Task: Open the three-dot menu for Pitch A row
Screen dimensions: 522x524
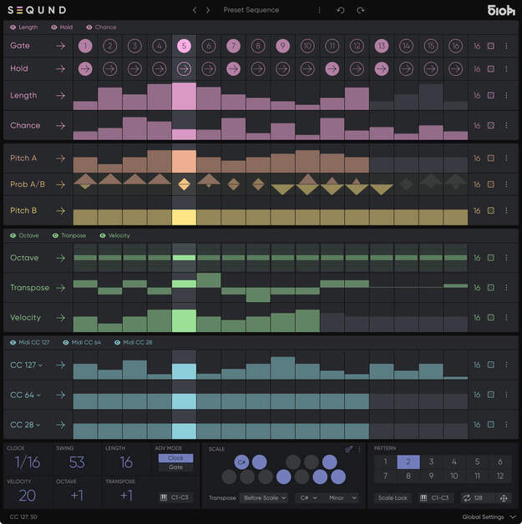Action: 506,158
